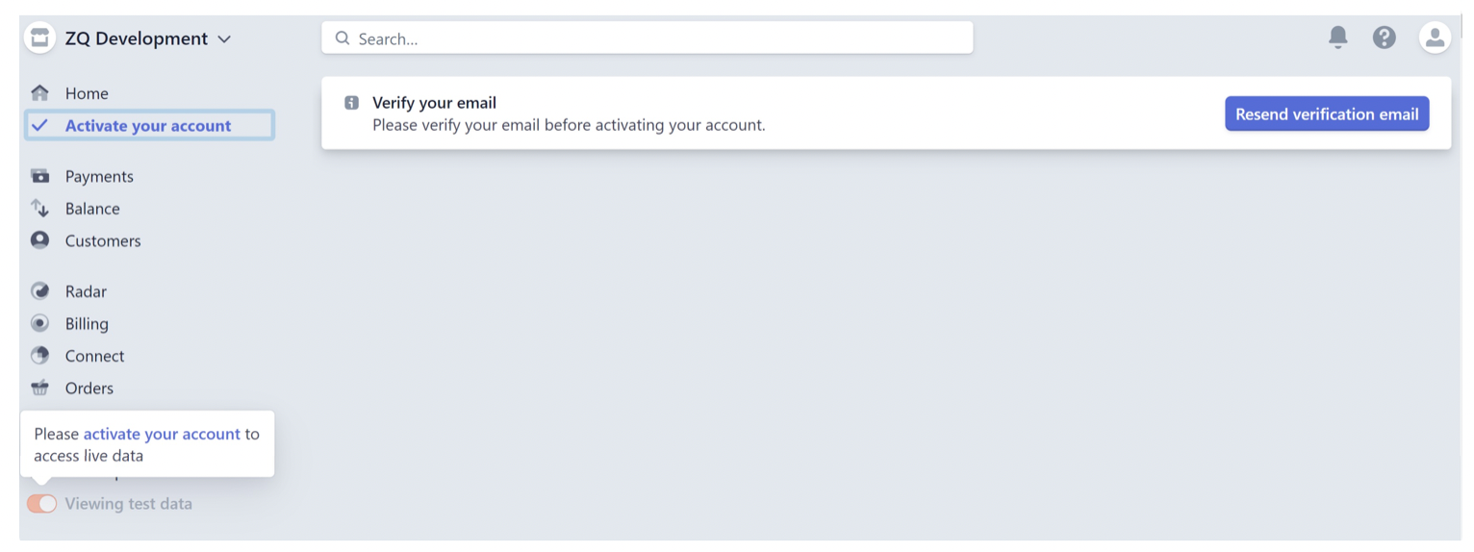
Task: Follow the activate your account tooltip link
Action: (x=162, y=434)
